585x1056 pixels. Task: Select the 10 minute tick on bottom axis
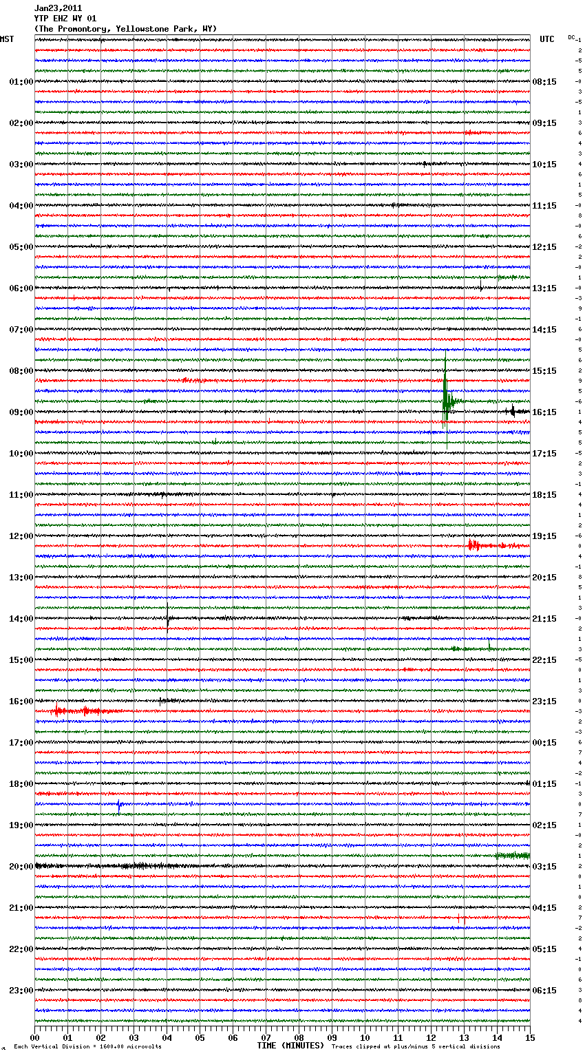click(x=365, y=1037)
